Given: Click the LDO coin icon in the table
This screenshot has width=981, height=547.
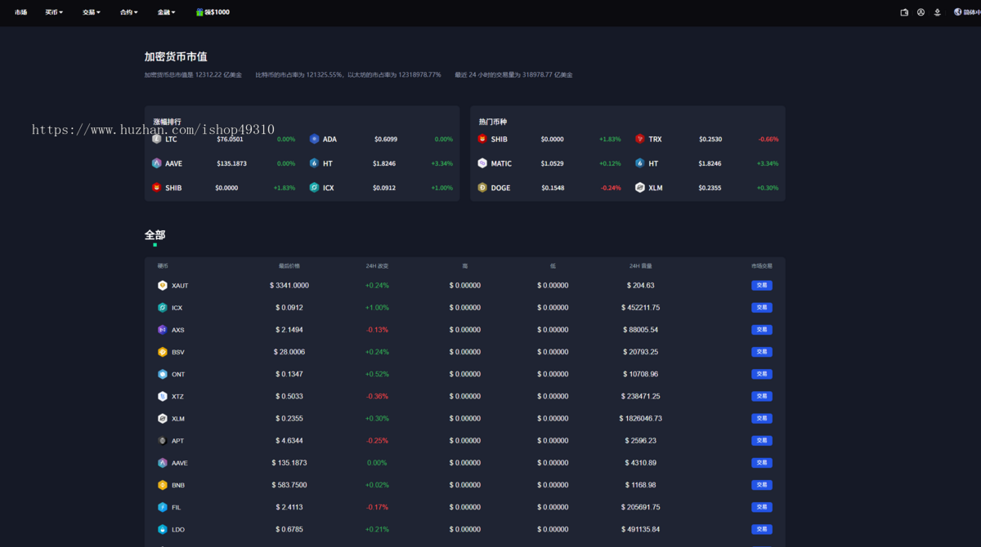Looking at the screenshot, I should pos(163,529).
